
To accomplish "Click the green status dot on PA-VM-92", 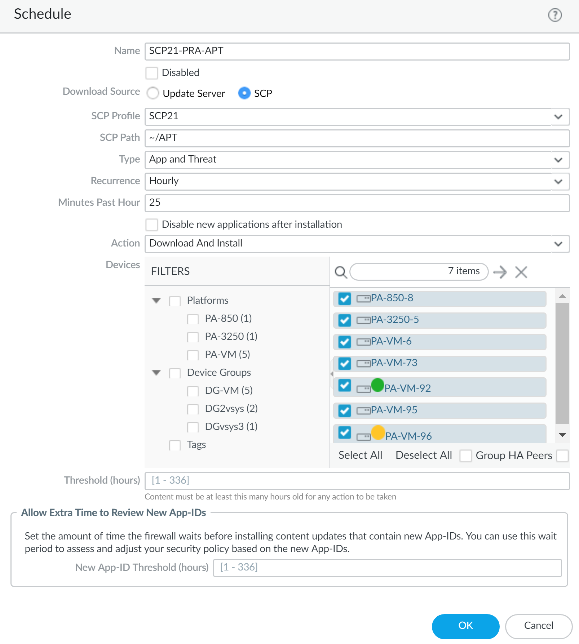I will [x=377, y=385].
